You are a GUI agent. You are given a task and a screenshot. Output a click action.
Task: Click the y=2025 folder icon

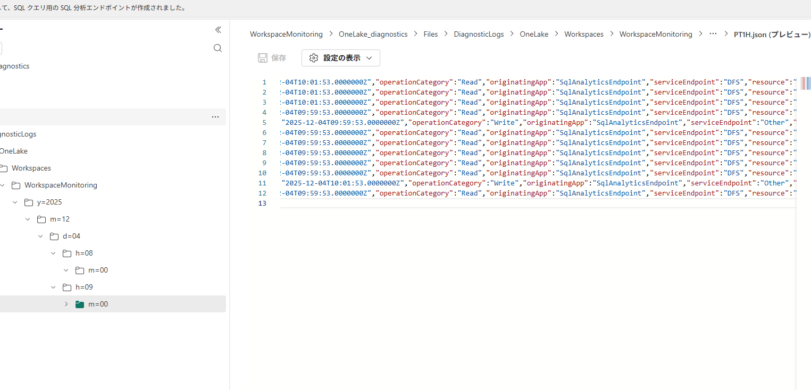[29, 202]
